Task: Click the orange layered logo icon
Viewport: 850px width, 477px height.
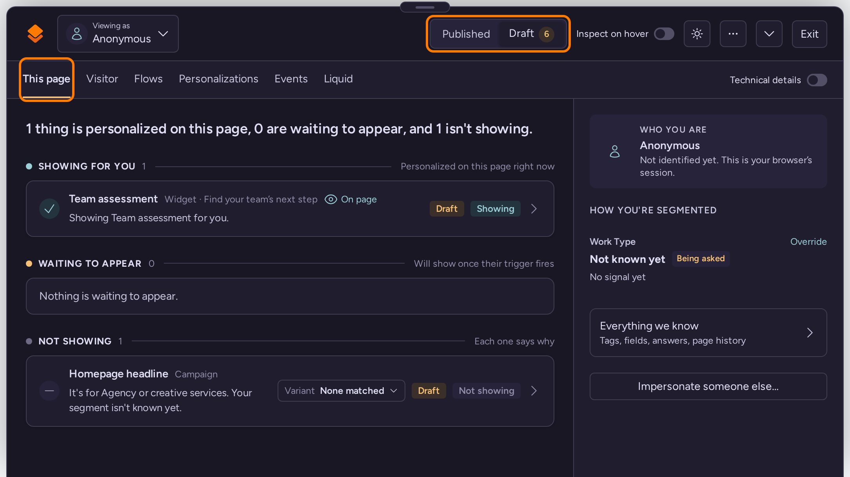Action: click(x=35, y=34)
